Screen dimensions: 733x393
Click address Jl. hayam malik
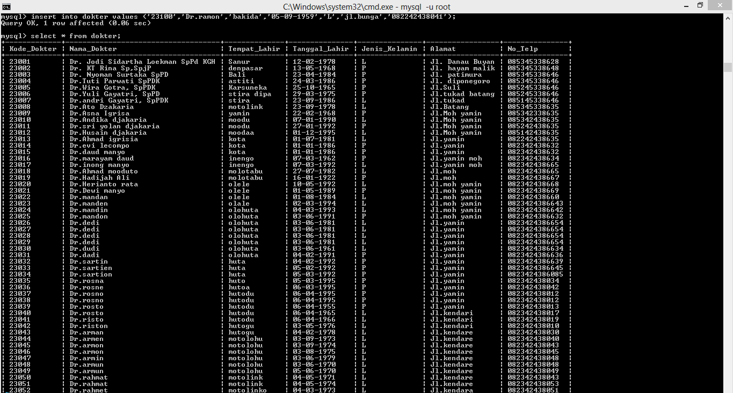pyautogui.click(x=462, y=68)
